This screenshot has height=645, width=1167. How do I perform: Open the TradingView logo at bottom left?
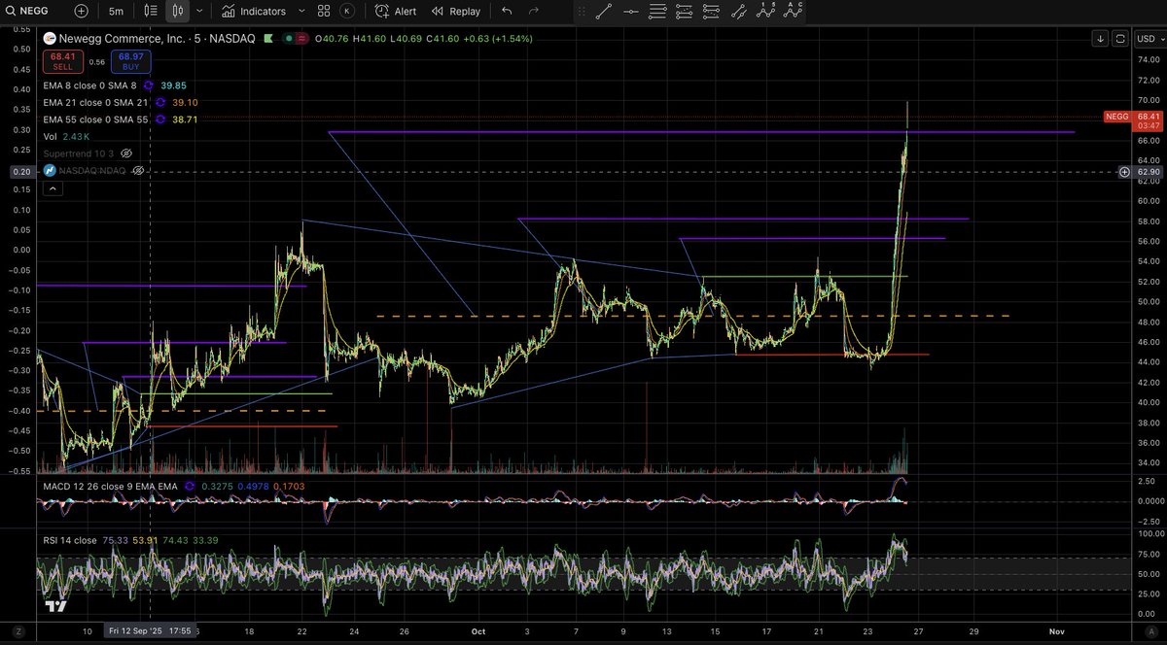coord(56,606)
